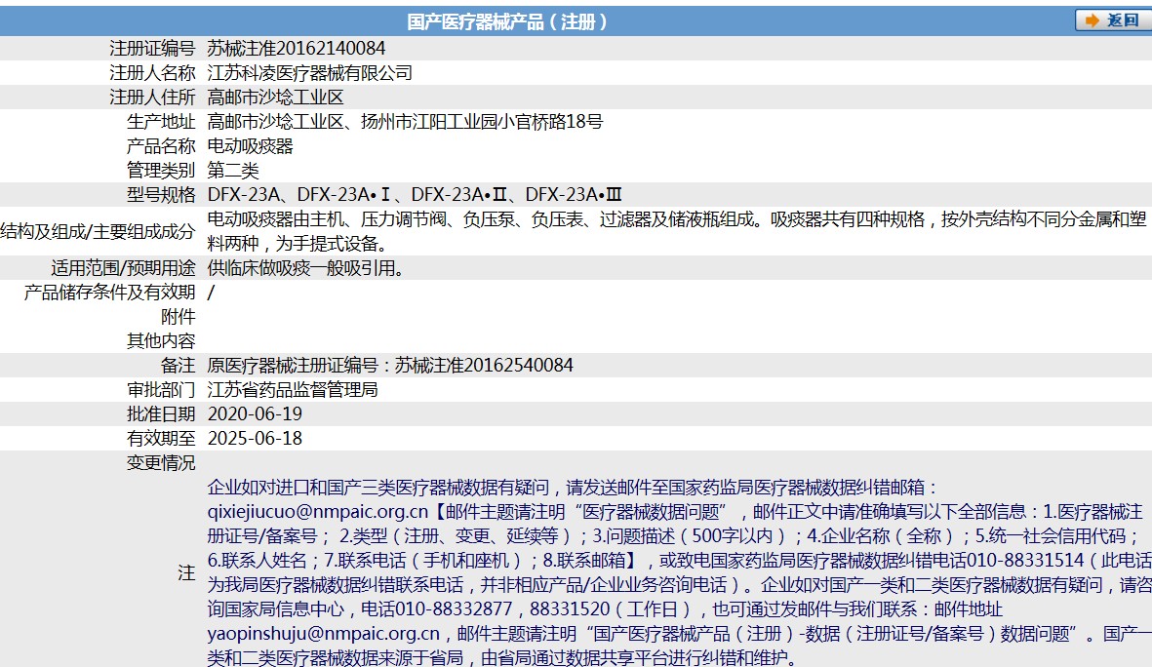1152x667 pixels.
Task: Click the 其他内容 label
Action: pyautogui.click(x=161, y=341)
